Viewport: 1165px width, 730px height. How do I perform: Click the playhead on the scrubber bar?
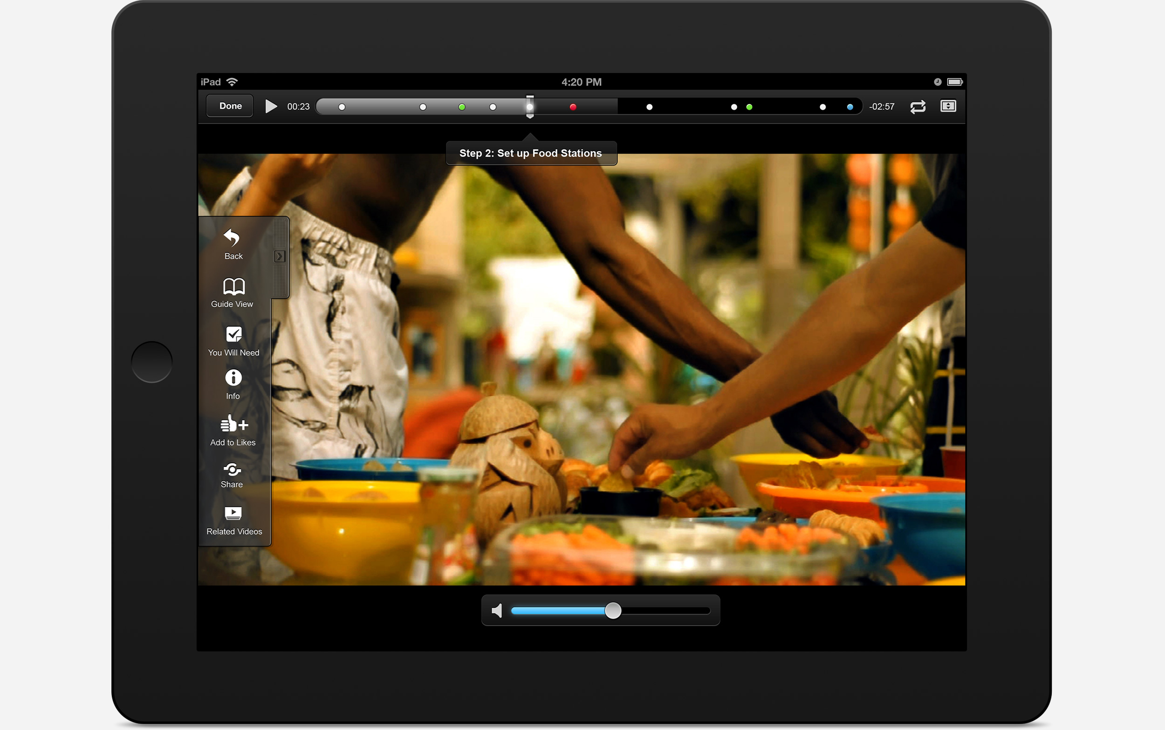[530, 106]
